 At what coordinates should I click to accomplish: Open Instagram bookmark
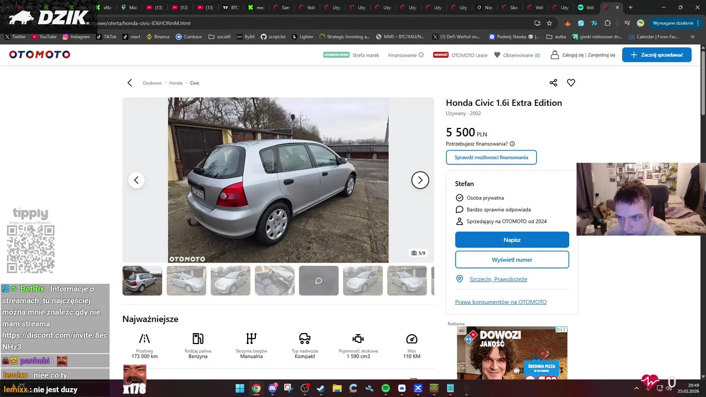pos(76,37)
